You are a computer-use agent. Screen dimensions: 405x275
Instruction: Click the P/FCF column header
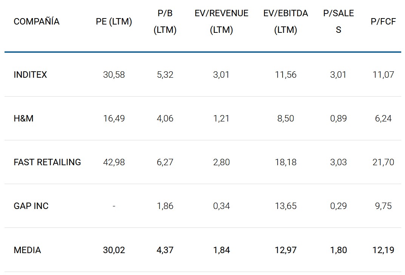(383, 22)
